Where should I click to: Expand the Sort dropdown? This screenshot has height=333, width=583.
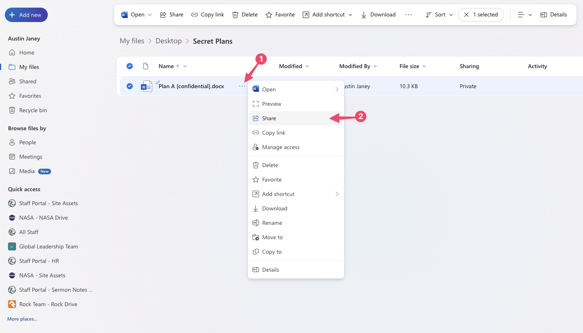(x=439, y=15)
